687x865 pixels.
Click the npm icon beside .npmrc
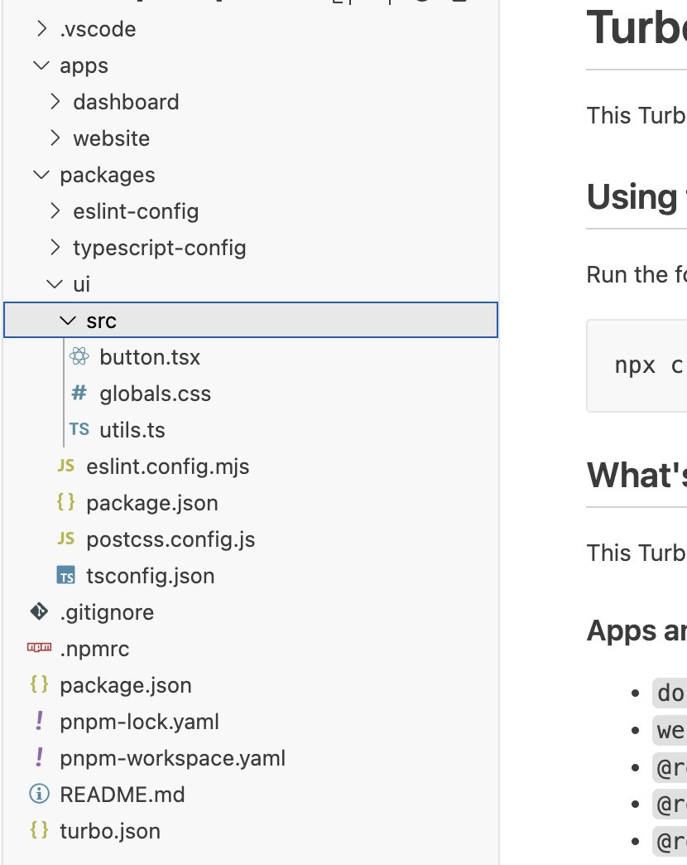point(39,647)
